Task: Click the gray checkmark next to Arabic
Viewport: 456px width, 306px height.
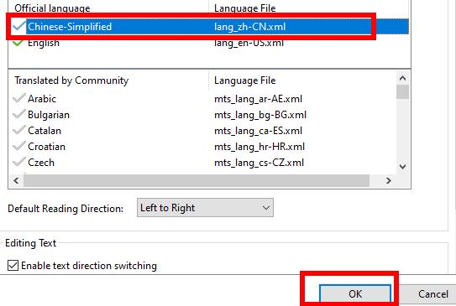Action: (19, 98)
